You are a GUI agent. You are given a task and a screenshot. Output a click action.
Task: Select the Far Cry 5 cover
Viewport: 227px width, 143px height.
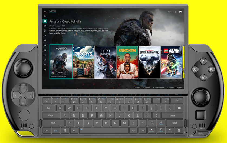[x=83, y=62]
